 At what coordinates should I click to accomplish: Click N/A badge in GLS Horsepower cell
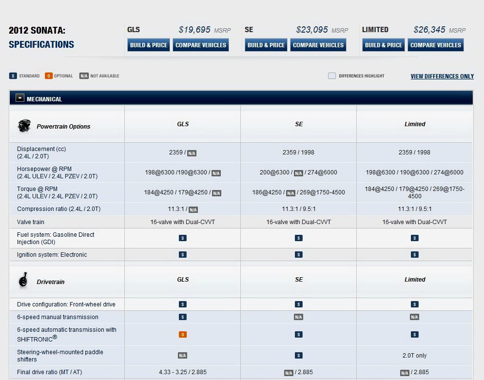click(216, 173)
